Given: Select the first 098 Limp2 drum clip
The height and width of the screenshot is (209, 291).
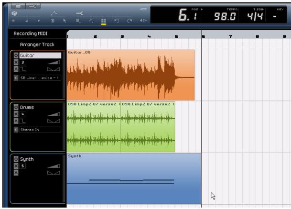Looking at the screenshot, I should (94, 127).
